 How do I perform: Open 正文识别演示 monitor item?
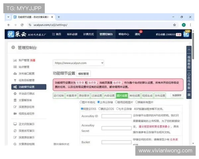tap(24, 124)
